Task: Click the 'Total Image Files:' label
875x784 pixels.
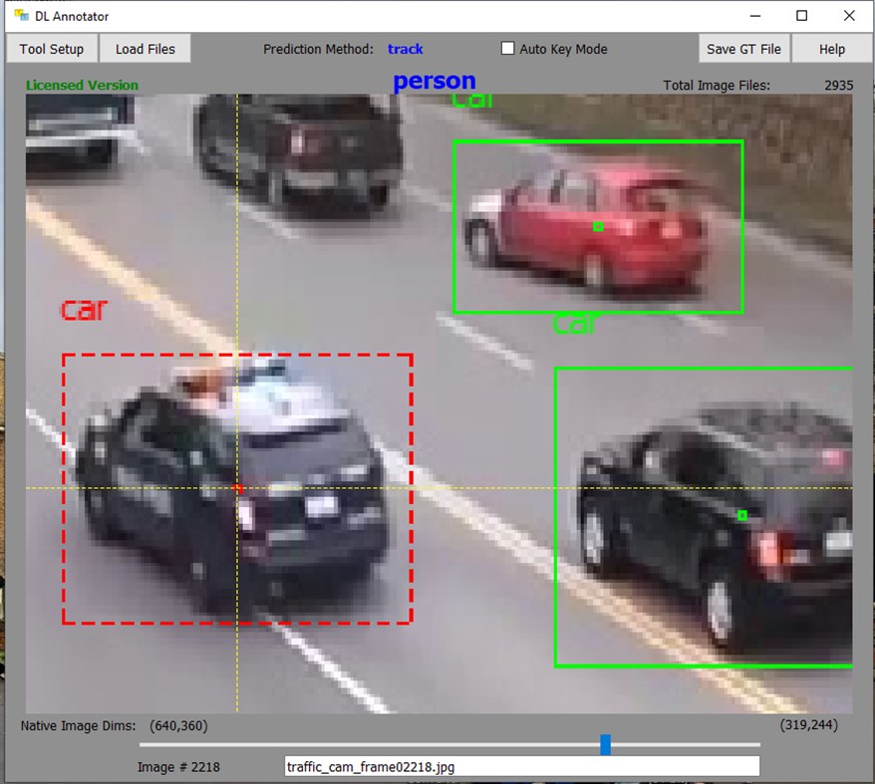Action: tap(717, 86)
